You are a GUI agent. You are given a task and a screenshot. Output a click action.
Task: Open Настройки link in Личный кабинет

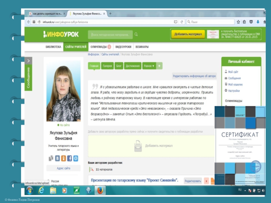point(234,91)
